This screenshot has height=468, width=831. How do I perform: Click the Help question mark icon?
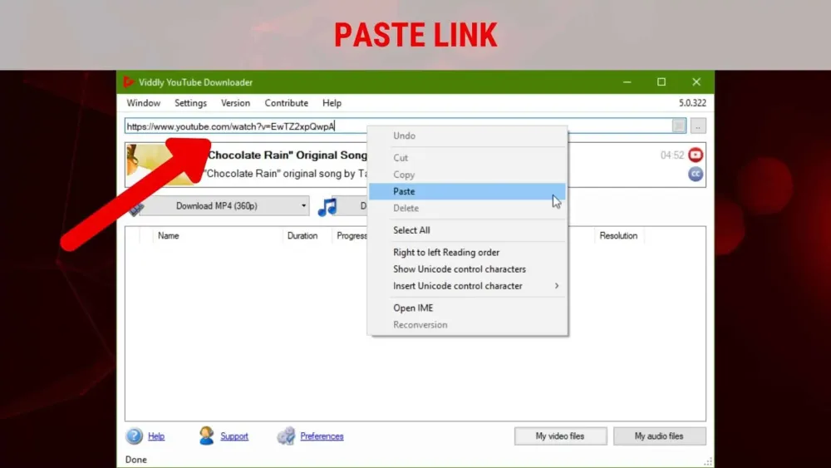(134, 436)
